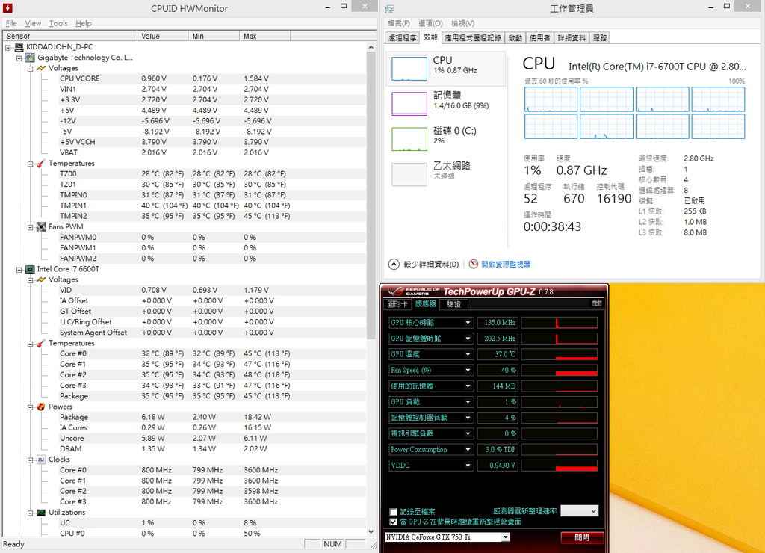Collapse the Powers tree group

[x=30, y=407]
